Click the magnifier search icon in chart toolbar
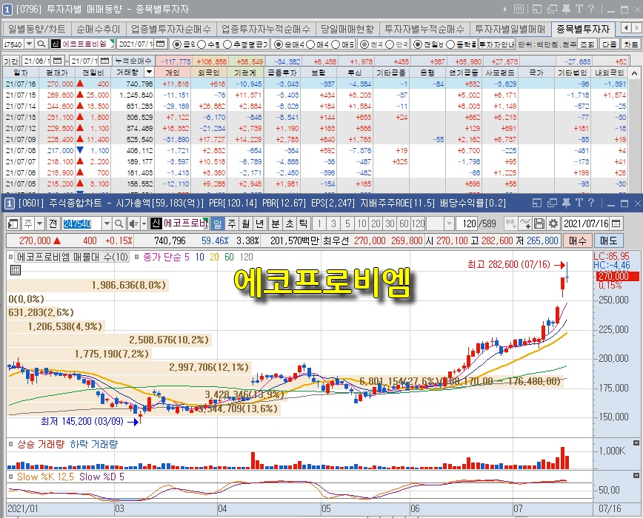 point(119,223)
